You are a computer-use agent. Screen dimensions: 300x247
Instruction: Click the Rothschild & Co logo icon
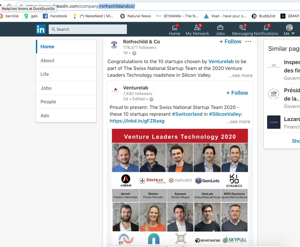pos(114,45)
